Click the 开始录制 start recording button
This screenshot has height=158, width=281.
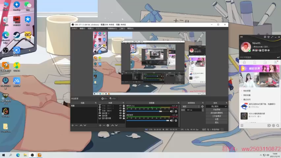tap(217, 110)
